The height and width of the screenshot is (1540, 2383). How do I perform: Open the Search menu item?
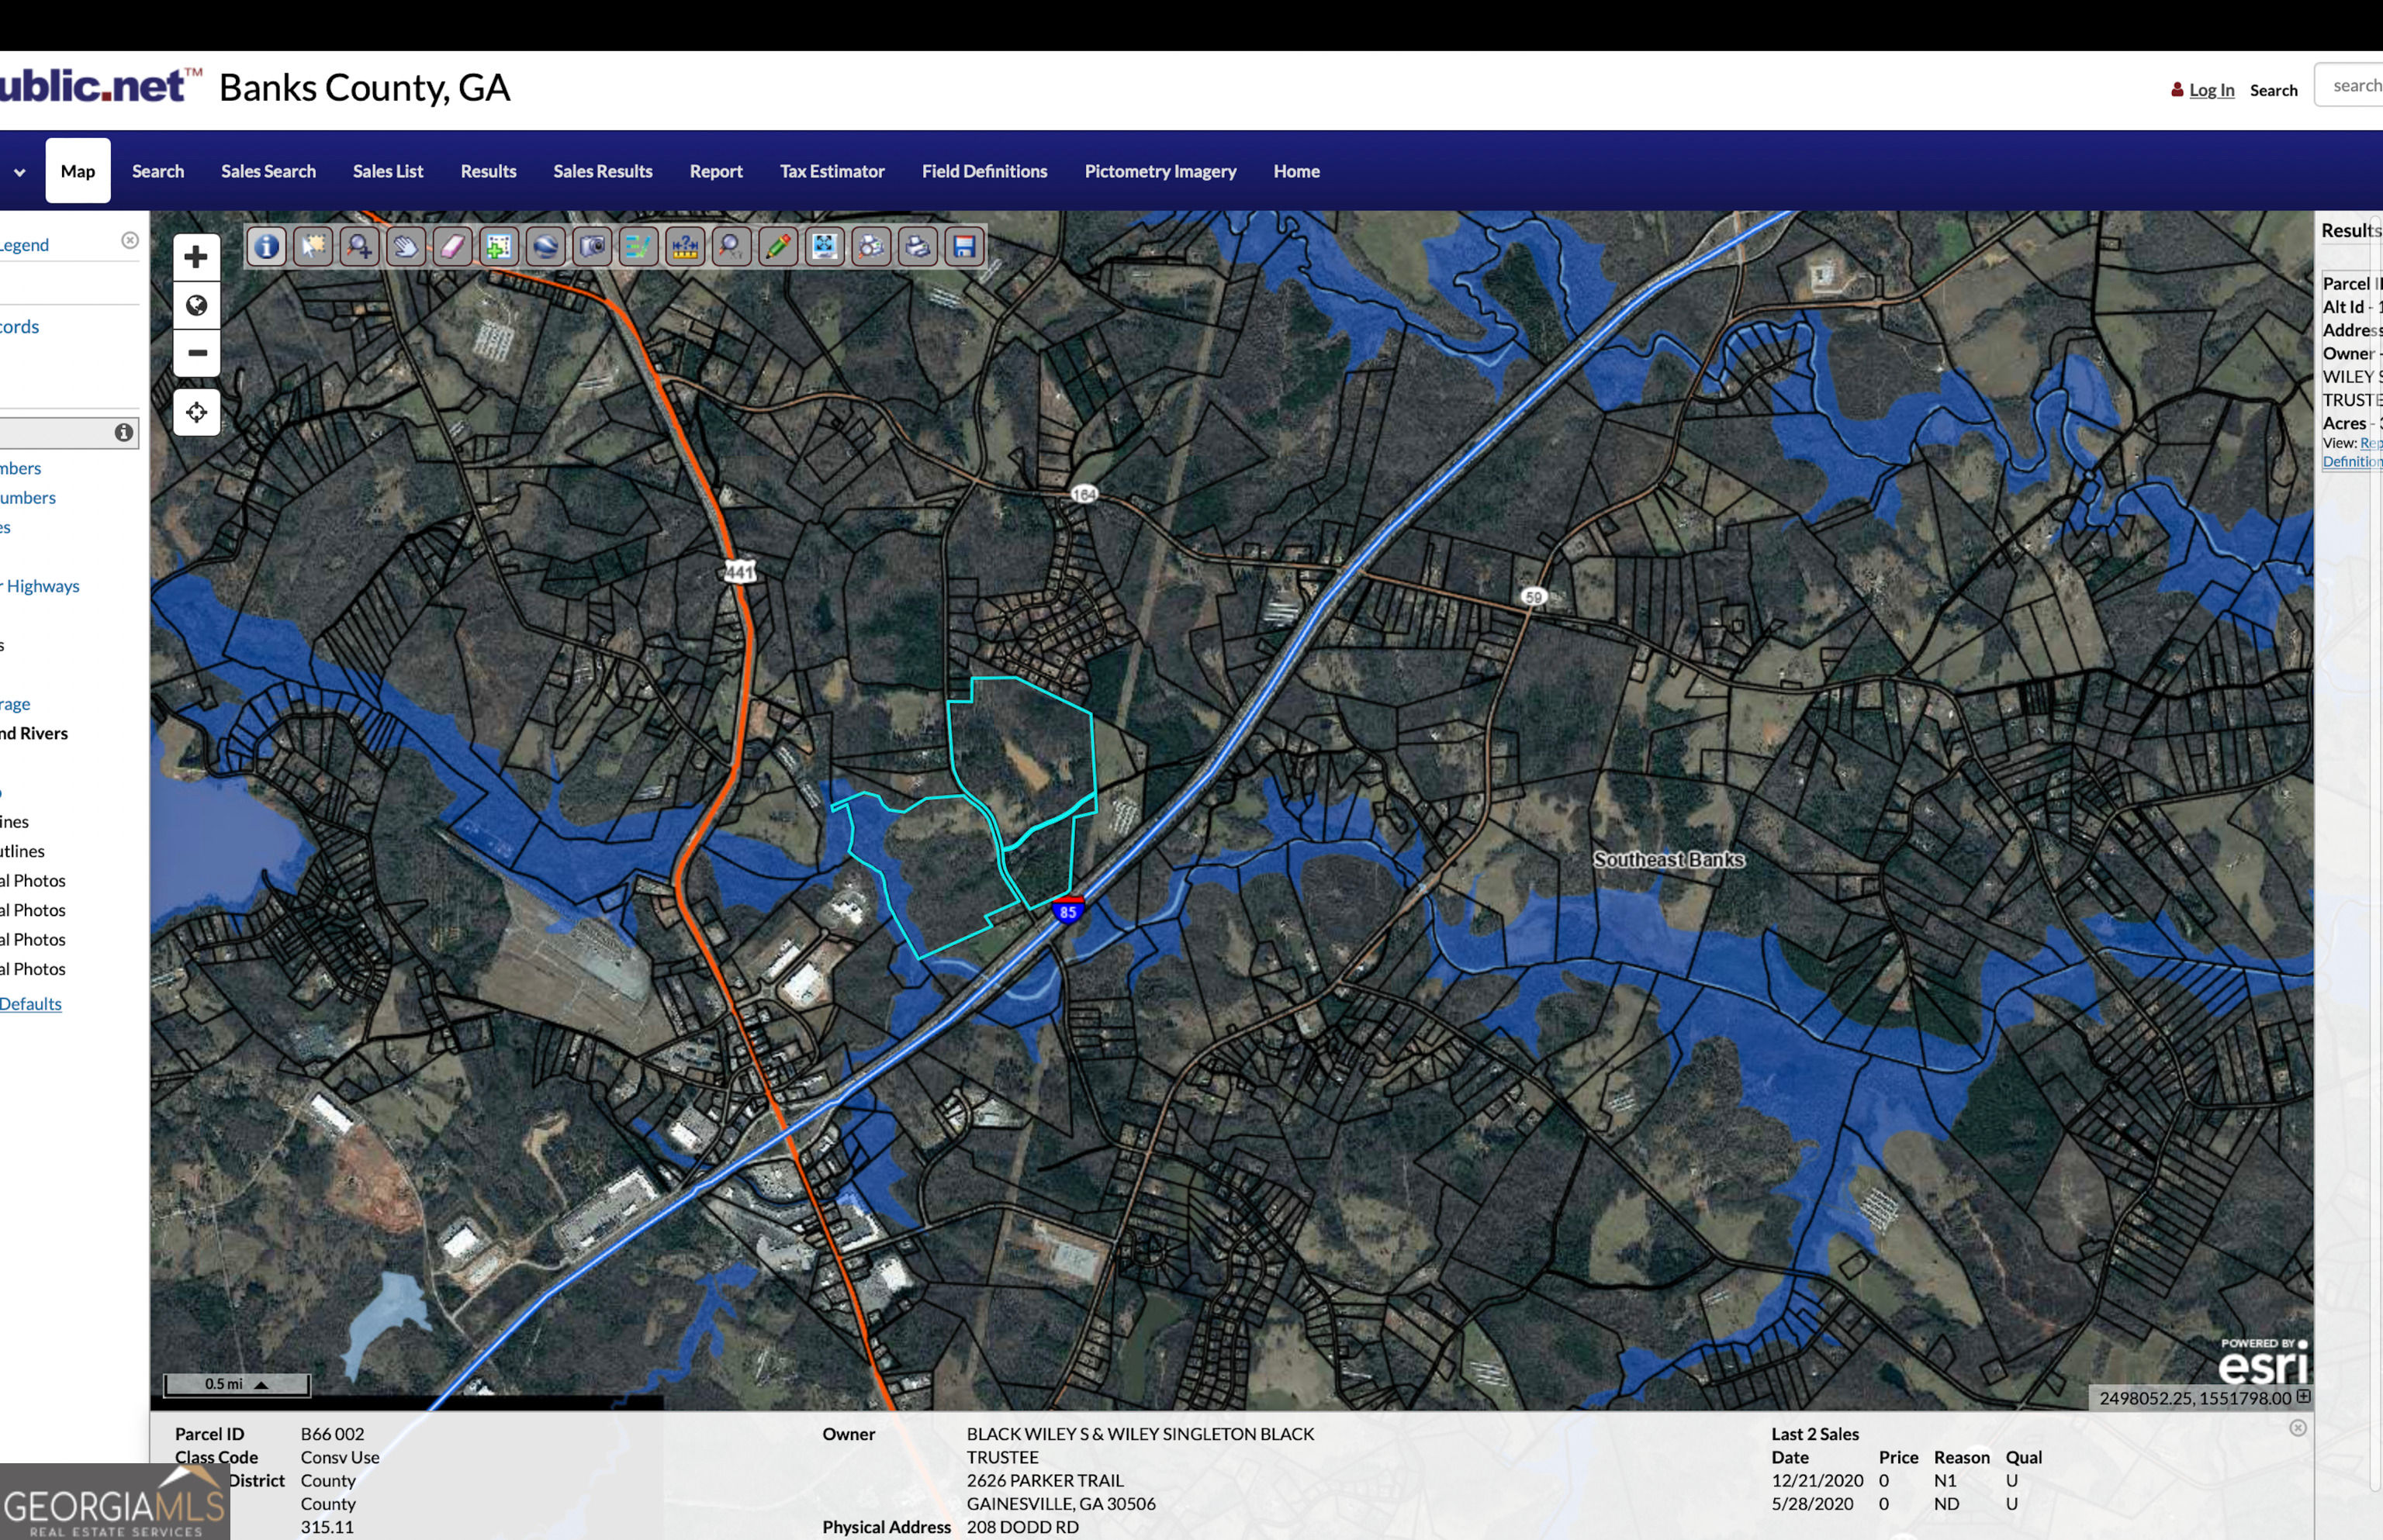coord(158,171)
